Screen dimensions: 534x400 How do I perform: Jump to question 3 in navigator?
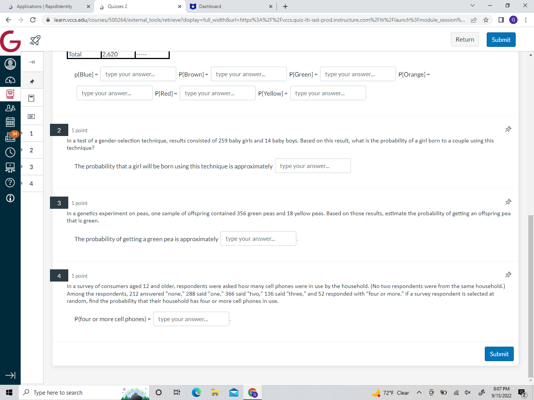(x=32, y=167)
